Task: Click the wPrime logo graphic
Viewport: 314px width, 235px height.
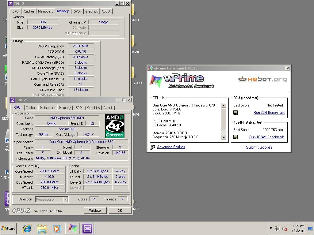Action: point(182,81)
